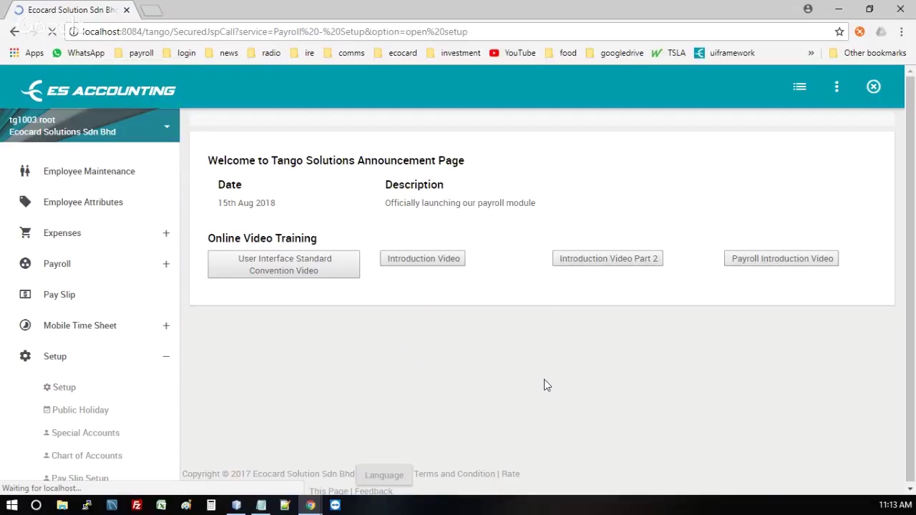This screenshot has width=916, height=515.
Task: Bookmark this page with the star icon
Action: point(839,31)
